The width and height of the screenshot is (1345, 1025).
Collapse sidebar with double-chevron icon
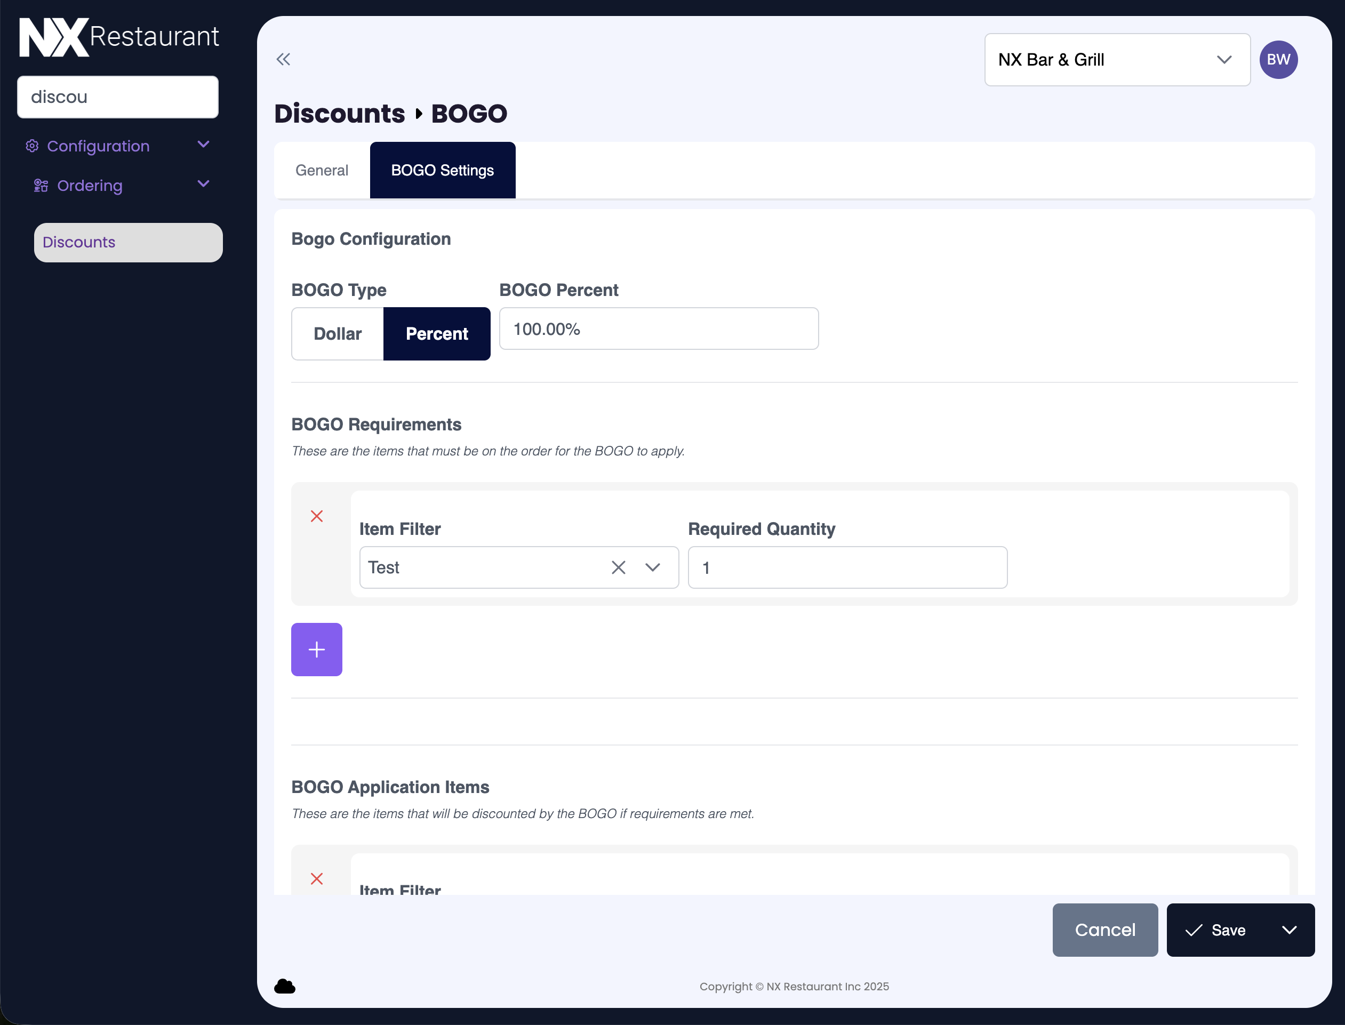283,59
